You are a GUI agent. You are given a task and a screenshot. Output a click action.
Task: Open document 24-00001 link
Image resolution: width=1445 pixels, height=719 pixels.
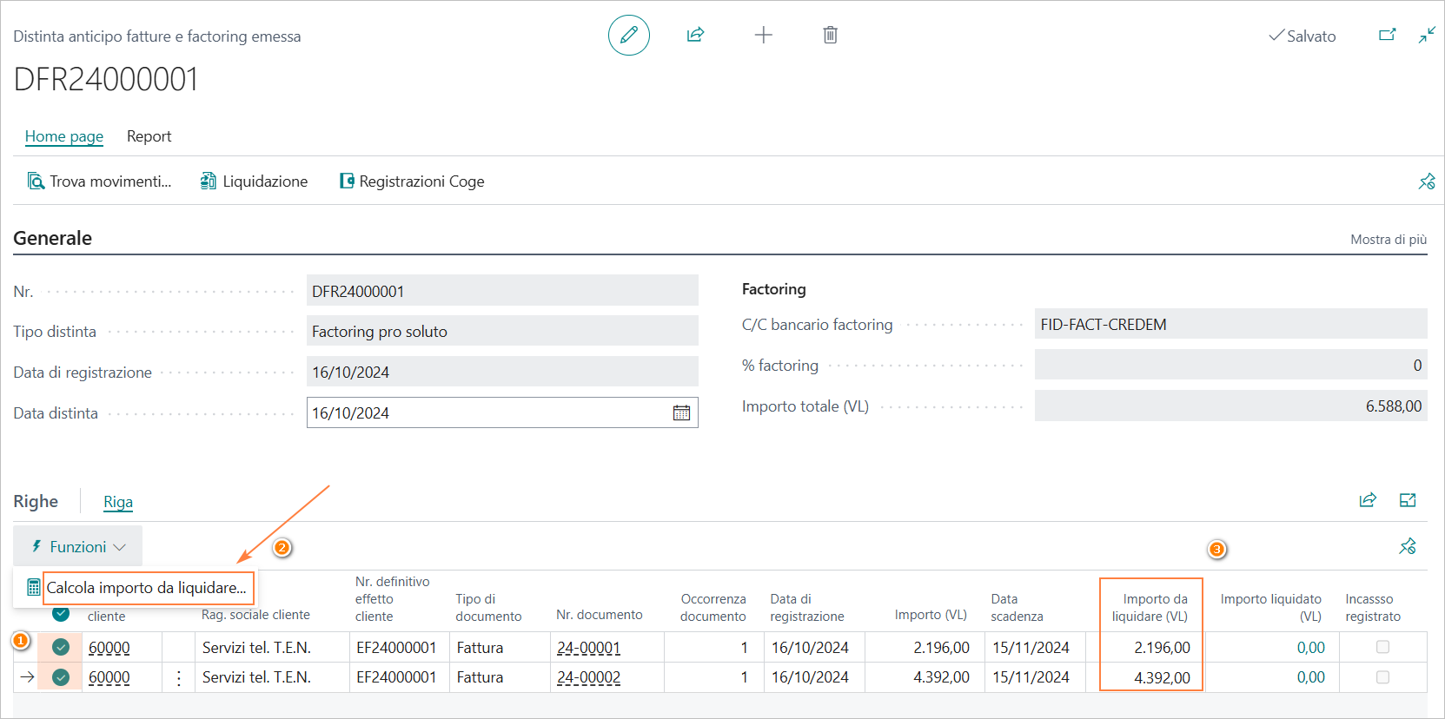click(589, 648)
